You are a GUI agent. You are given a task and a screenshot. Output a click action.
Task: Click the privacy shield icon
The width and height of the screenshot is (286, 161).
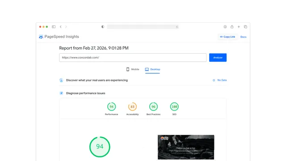pos(103,27)
